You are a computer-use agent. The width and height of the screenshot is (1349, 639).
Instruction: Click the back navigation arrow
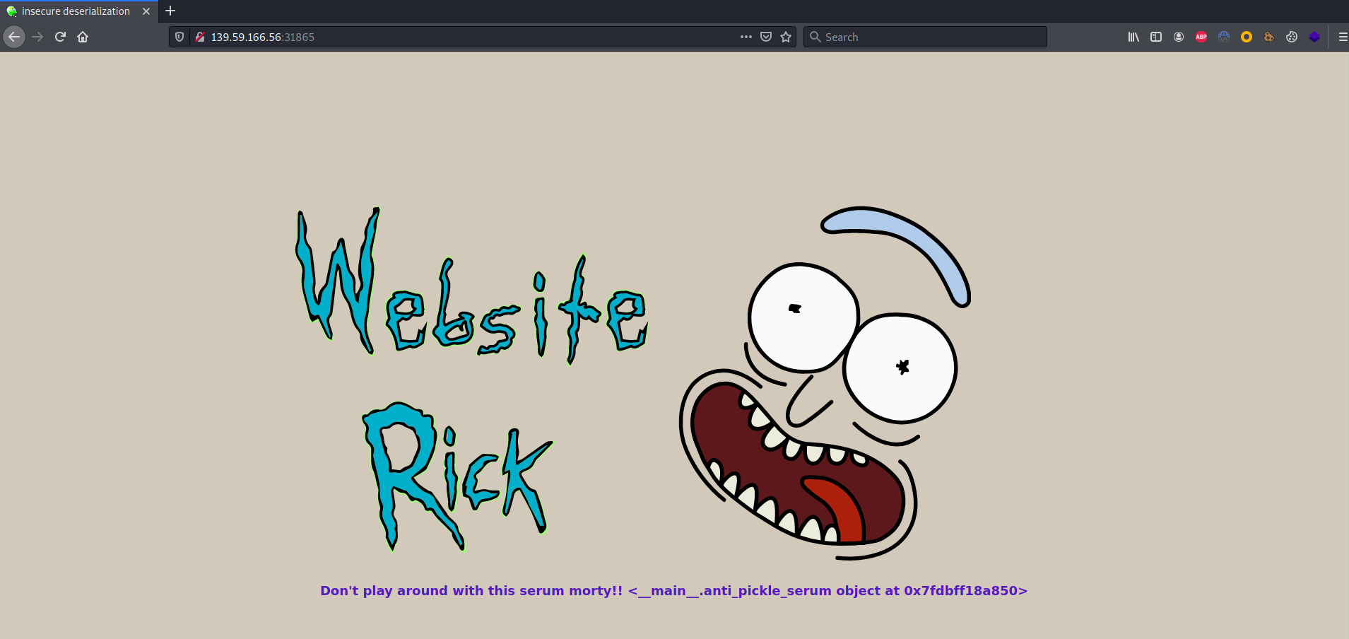click(14, 37)
